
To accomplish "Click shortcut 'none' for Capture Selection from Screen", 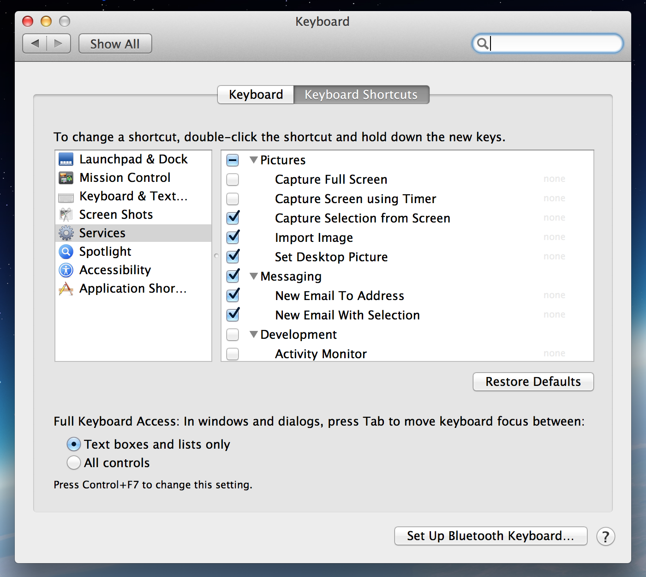I will [554, 217].
